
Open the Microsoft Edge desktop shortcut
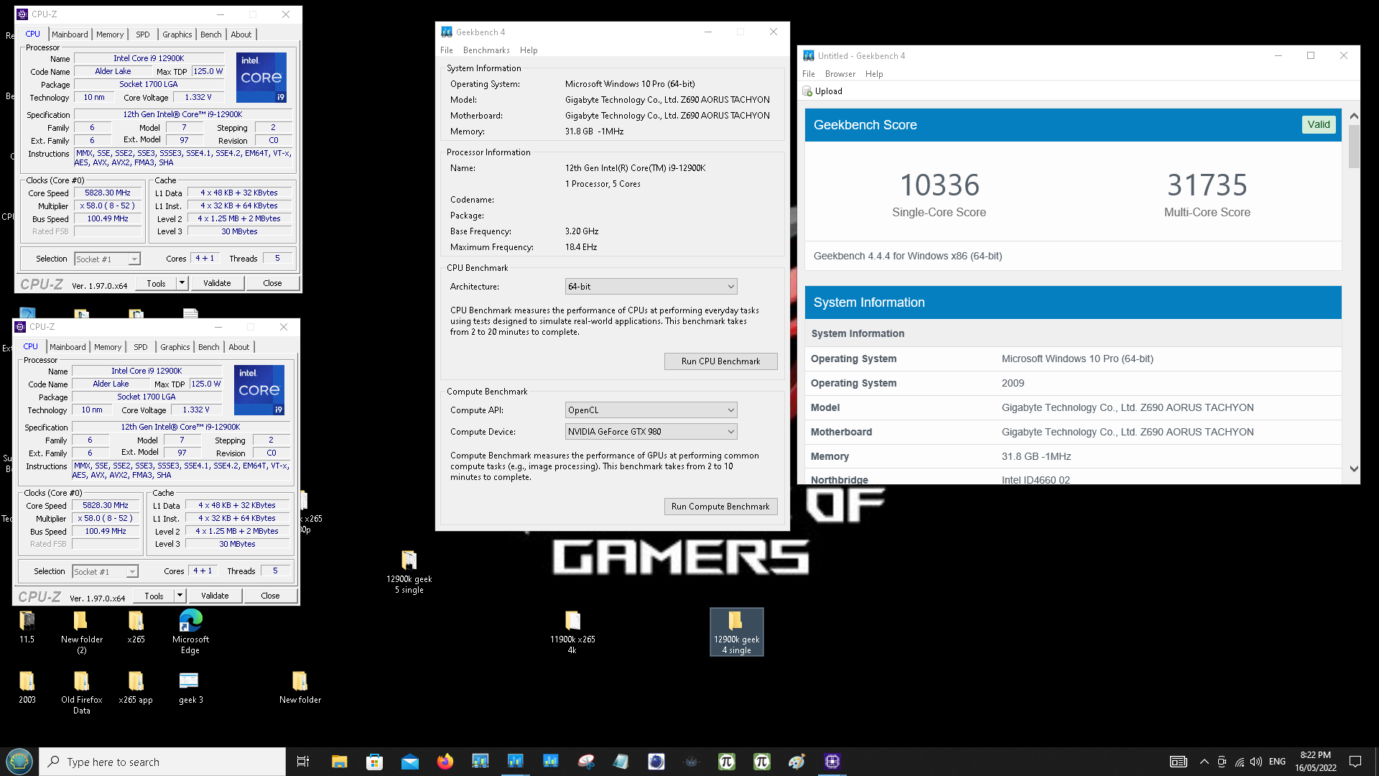[x=190, y=632]
